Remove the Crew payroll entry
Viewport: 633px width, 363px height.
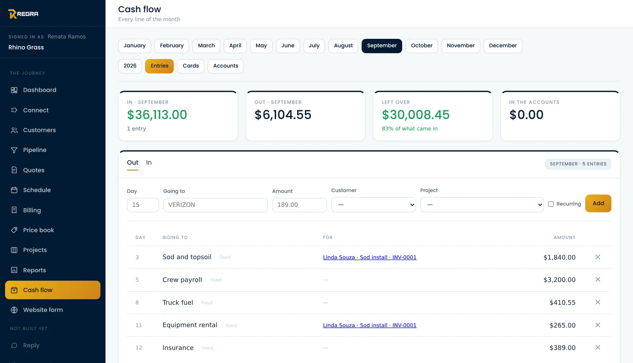598,279
